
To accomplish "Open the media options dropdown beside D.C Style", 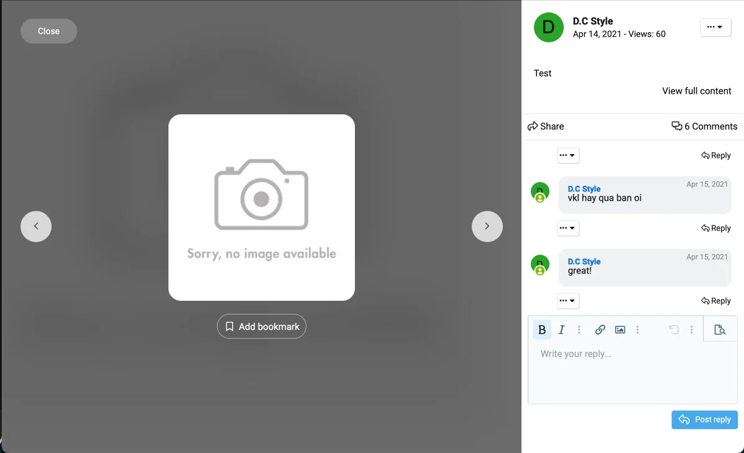I will coord(715,27).
